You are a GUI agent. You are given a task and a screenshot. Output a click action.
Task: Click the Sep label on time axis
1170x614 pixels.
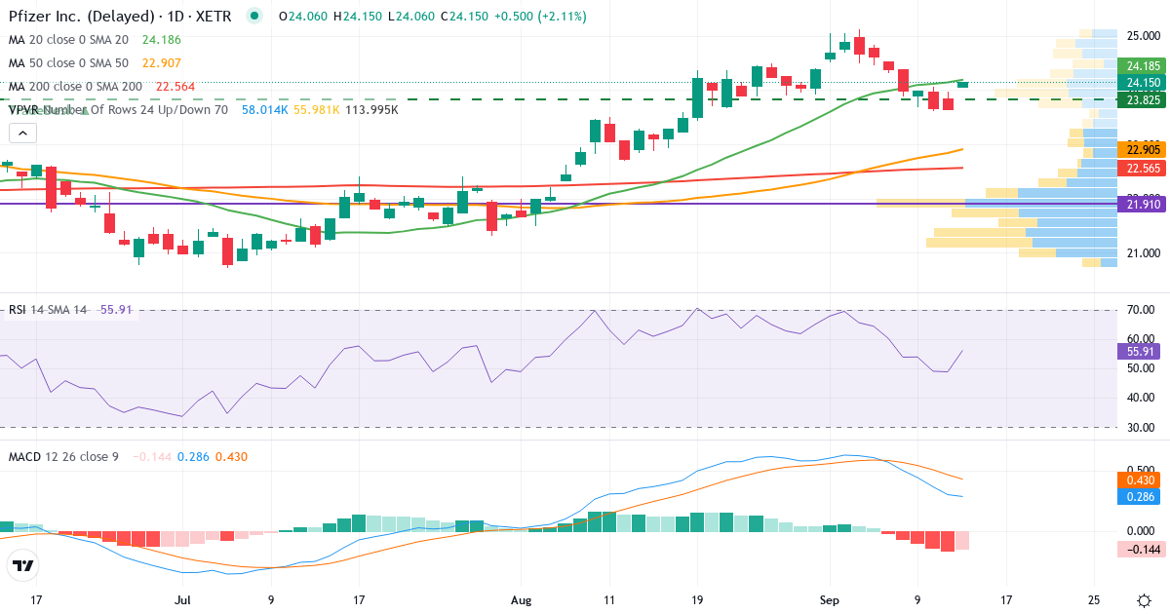click(830, 599)
